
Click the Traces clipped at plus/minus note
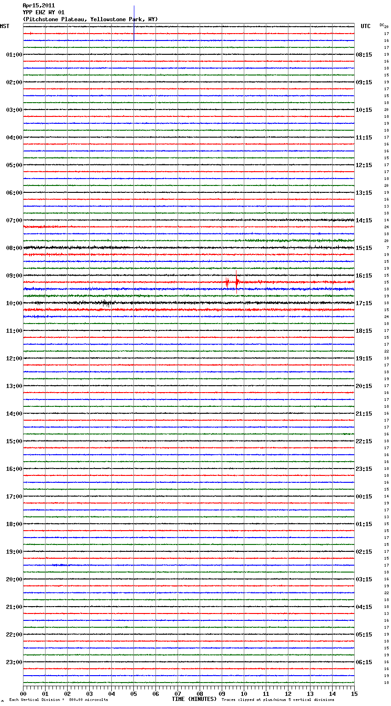(278, 700)
